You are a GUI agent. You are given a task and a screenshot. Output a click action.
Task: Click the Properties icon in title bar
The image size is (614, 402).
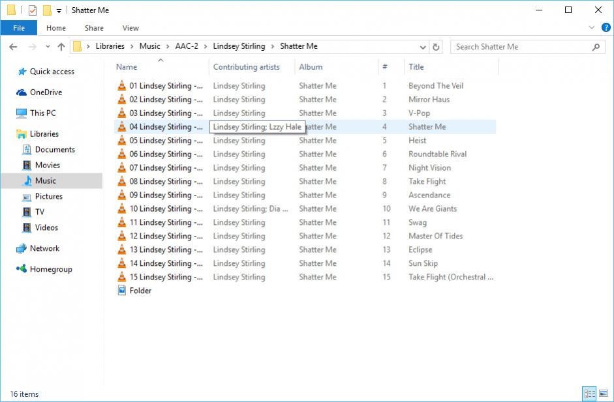click(33, 10)
